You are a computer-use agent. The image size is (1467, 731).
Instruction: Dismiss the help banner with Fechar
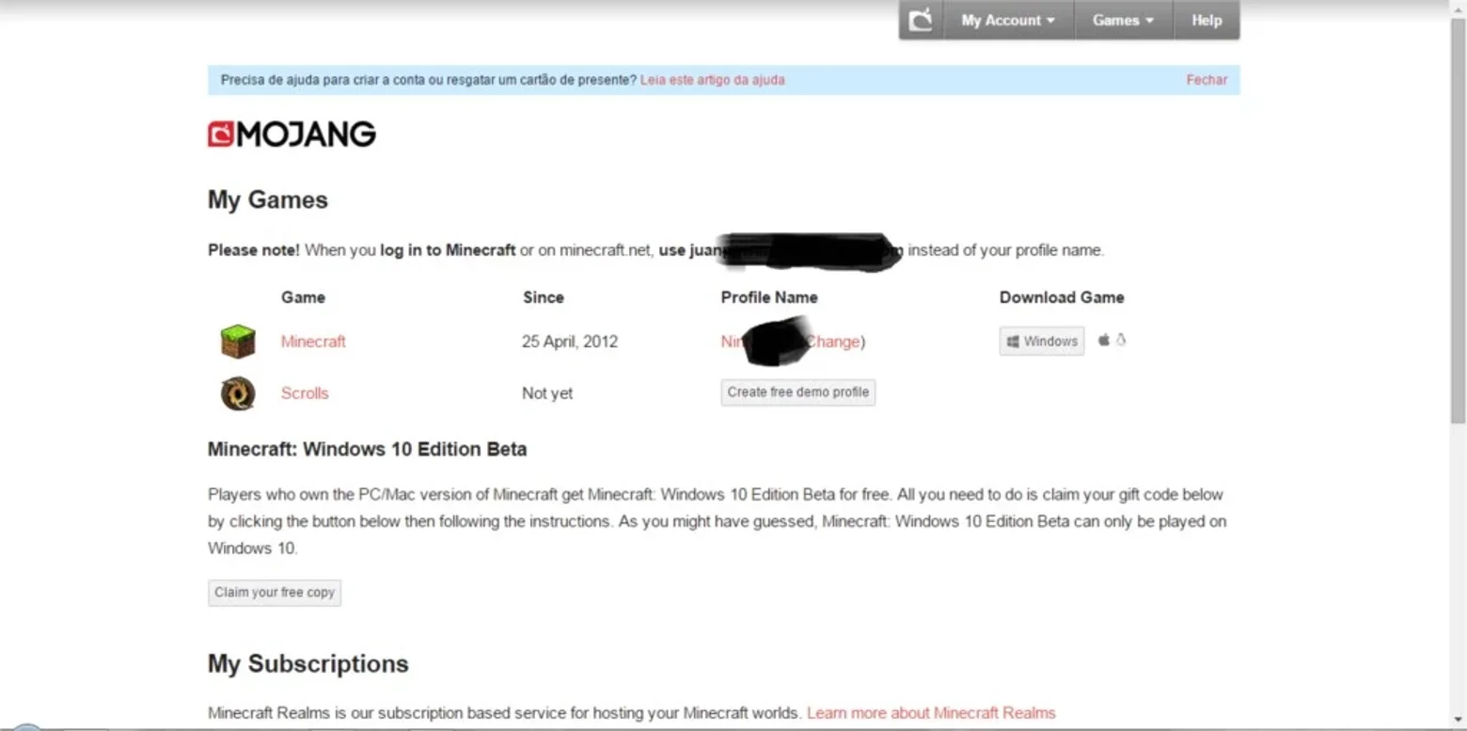(1207, 80)
